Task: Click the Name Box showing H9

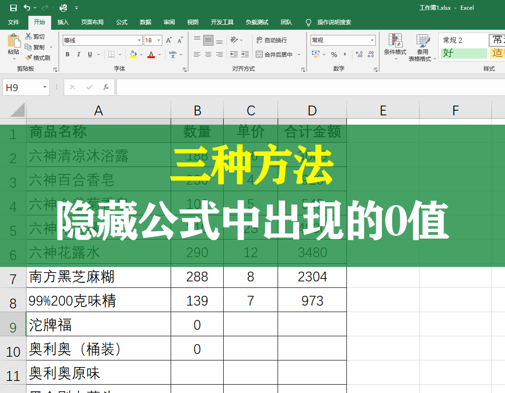Action: coord(26,87)
